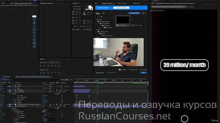The width and height of the screenshot is (220, 123).
Task: Toggle the Animate In checkbox
Action: point(120,69)
